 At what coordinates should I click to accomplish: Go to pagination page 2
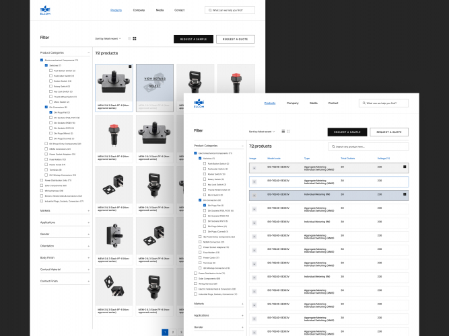173,332
